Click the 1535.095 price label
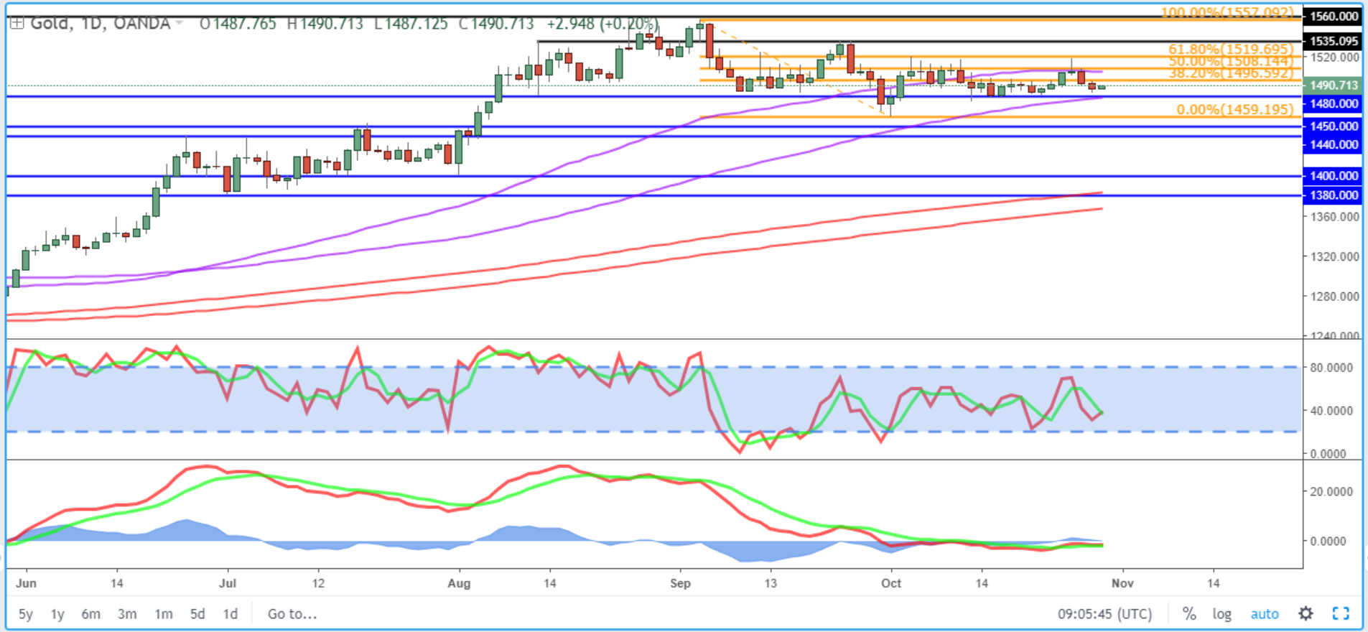The height and width of the screenshot is (632, 1368). 1334,41
